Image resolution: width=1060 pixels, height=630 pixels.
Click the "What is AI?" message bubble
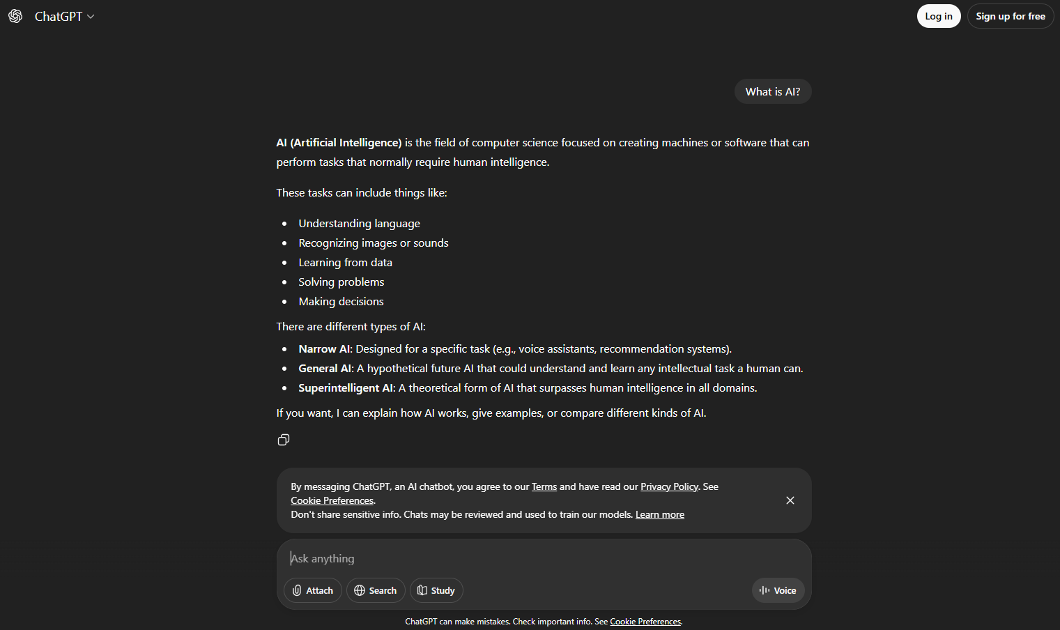coord(772,91)
